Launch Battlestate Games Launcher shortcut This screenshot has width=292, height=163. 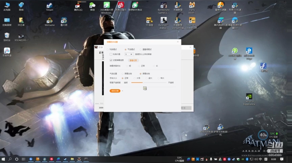tap(163, 8)
